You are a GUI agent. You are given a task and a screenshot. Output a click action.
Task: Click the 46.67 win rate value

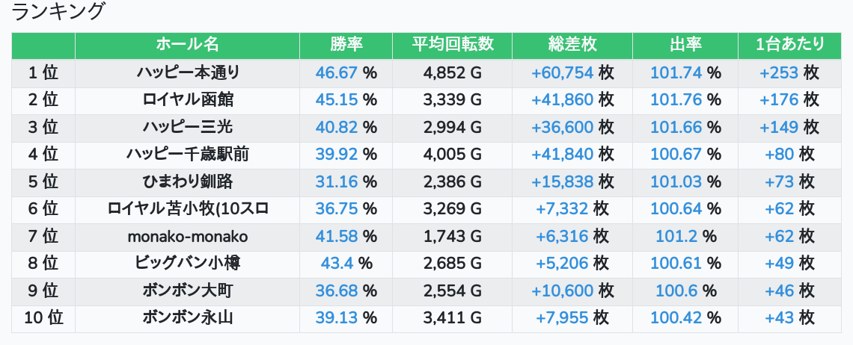[x=337, y=72]
